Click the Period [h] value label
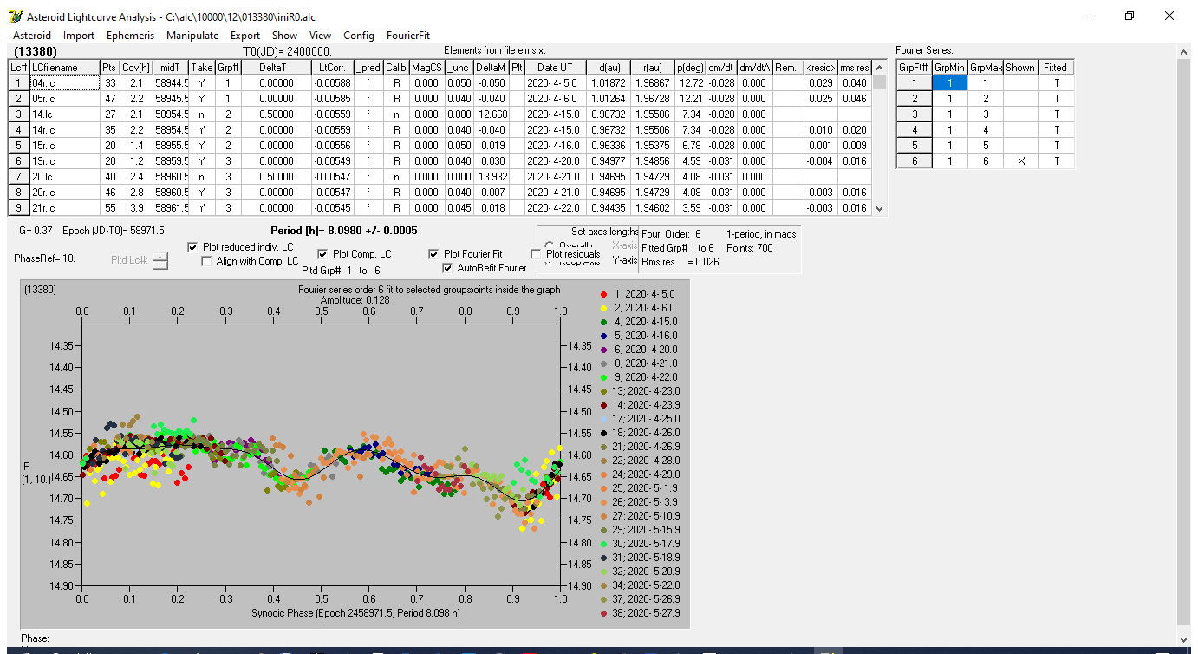Viewport: 1198px width, 654px height. (344, 231)
